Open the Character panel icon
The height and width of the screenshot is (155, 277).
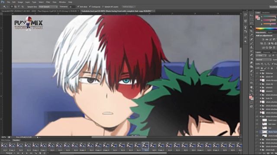[x=245, y=37]
